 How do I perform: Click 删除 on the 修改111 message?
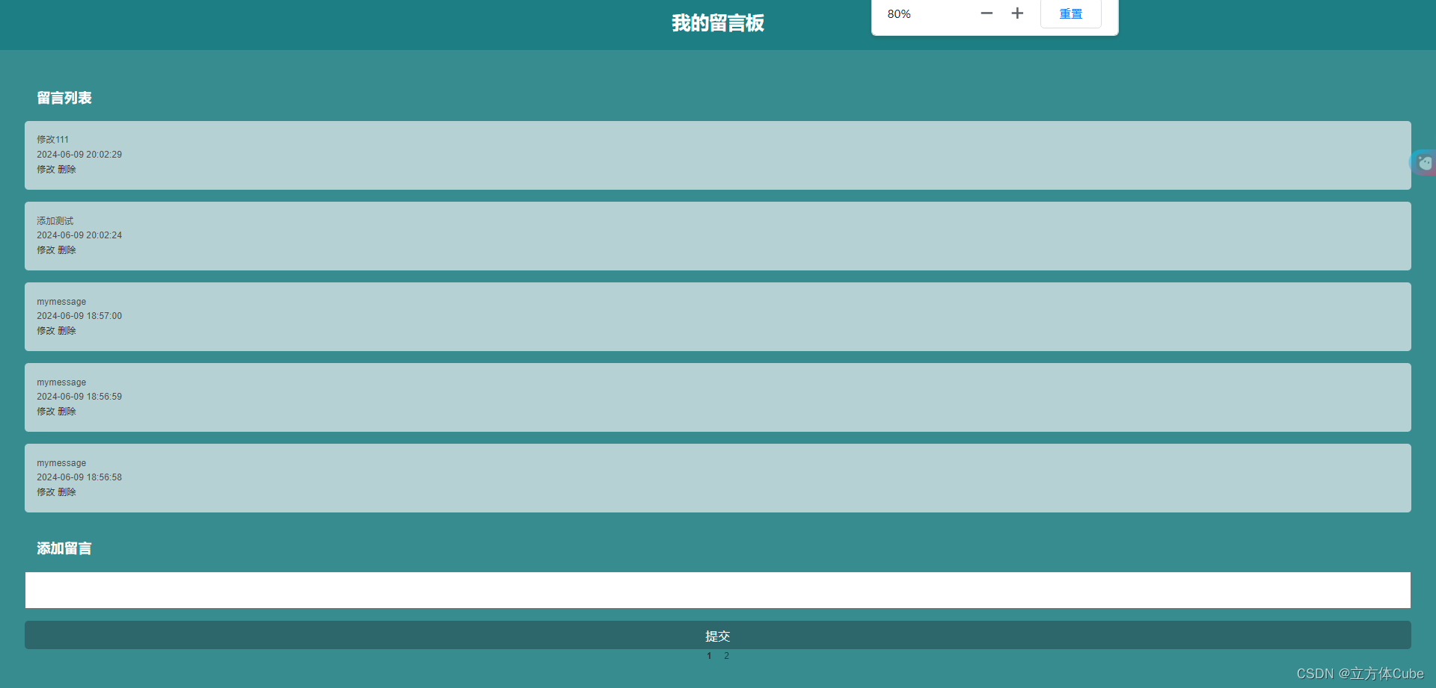point(67,170)
